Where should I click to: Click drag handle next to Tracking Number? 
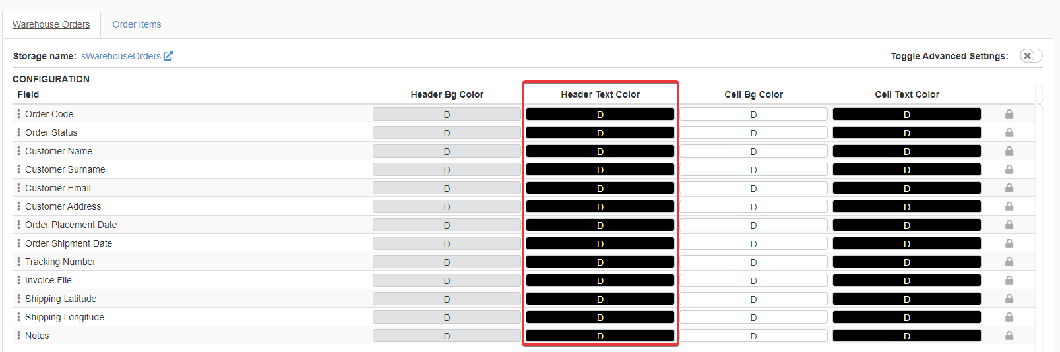click(18, 262)
